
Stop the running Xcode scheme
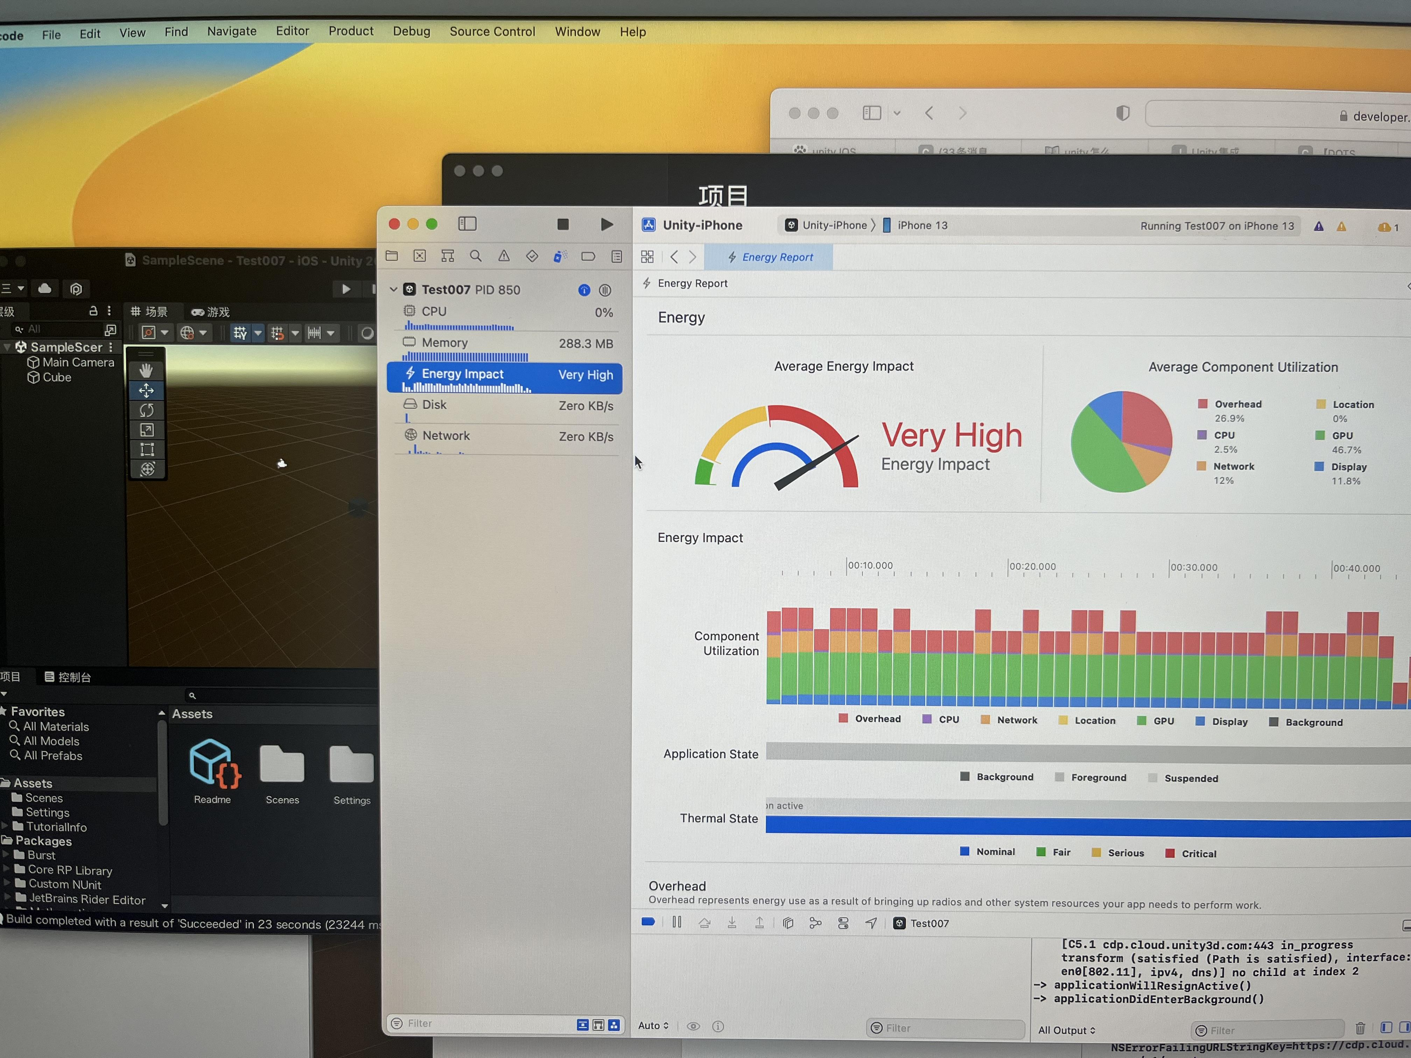click(x=563, y=224)
